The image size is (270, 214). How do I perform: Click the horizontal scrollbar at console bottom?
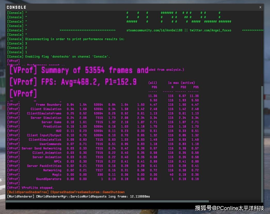tap(103, 201)
